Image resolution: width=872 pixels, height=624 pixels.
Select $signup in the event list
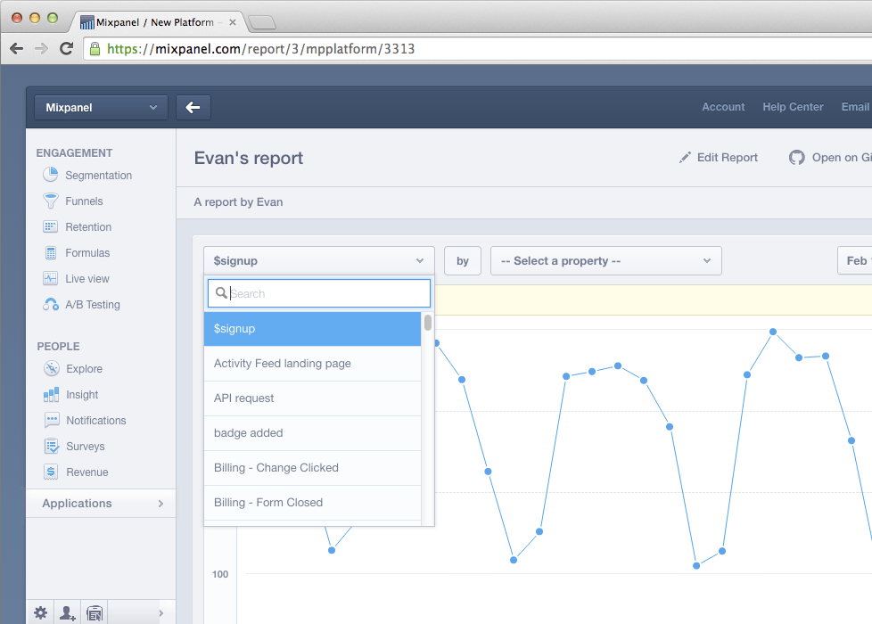(313, 329)
